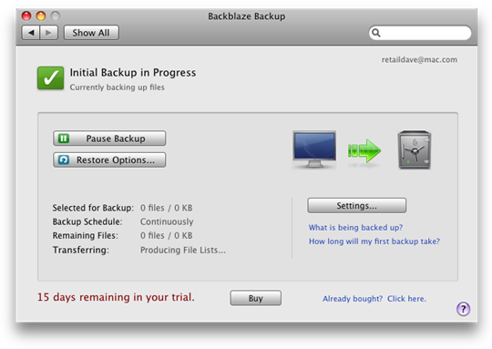
Task: Click 'Currently backing up files' status text
Action: pyautogui.click(x=117, y=87)
